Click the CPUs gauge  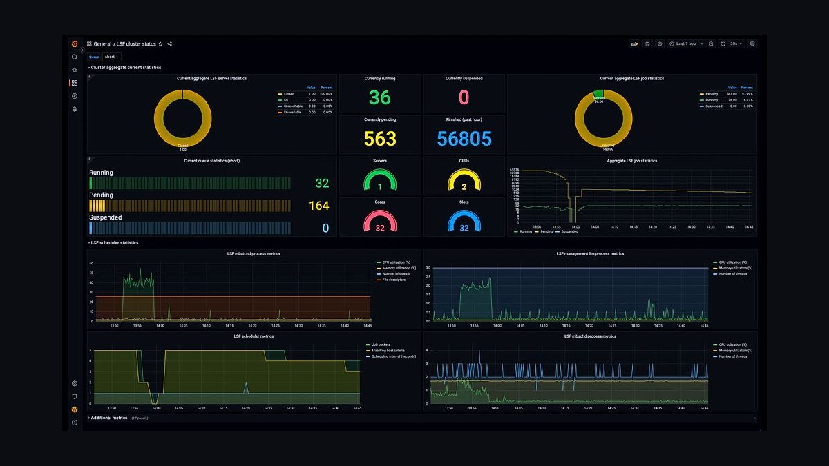click(x=464, y=181)
